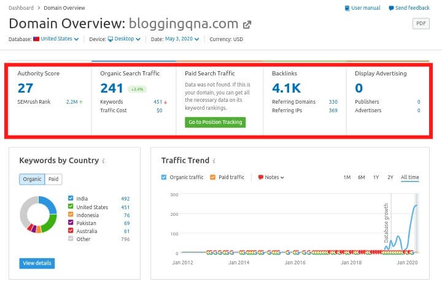Viewport: 442px width, 284px height.
Task: Click the green United States donut segment
Action: tap(49, 224)
